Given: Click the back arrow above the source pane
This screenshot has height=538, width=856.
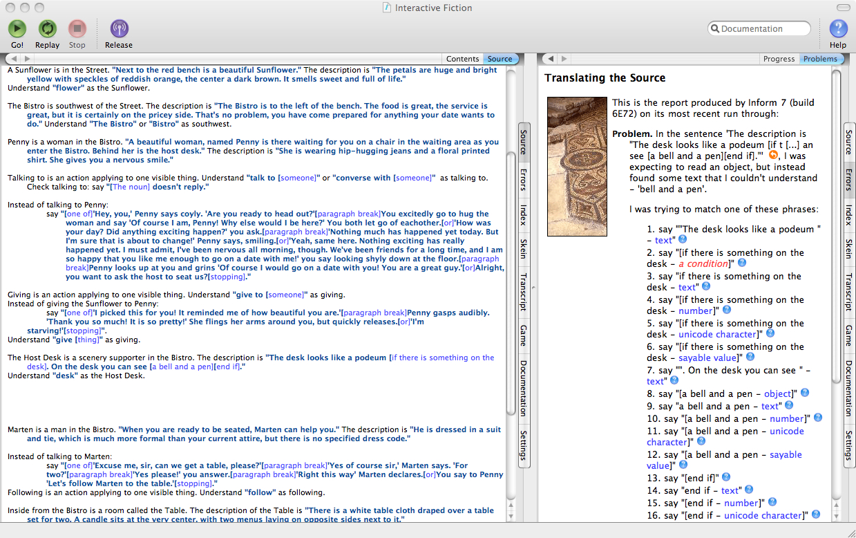Looking at the screenshot, I should (12, 59).
